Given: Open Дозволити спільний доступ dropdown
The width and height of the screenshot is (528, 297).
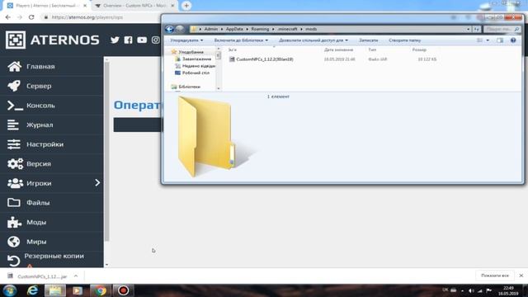Looking at the screenshot, I should (313, 40).
